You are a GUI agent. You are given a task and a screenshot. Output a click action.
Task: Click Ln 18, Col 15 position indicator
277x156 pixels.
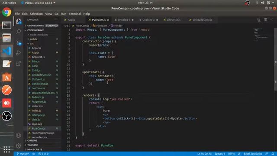coord(204,154)
